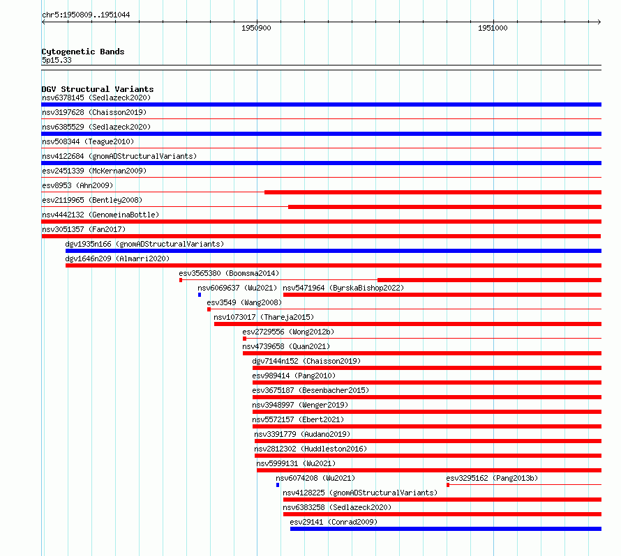Open esv2729556 (Wong2012b) variant label
This screenshot has height=556, width=621.
pos(288,332)
